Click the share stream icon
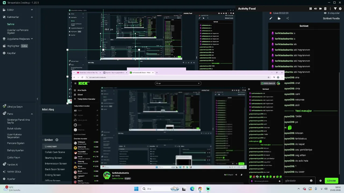Viewport: 344px width, 193px height. click(x=287, y=18)
